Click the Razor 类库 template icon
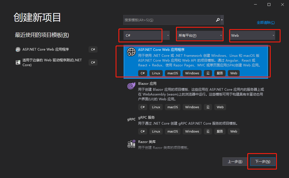This screenshot has width=289, height=178. click(131, 144)
